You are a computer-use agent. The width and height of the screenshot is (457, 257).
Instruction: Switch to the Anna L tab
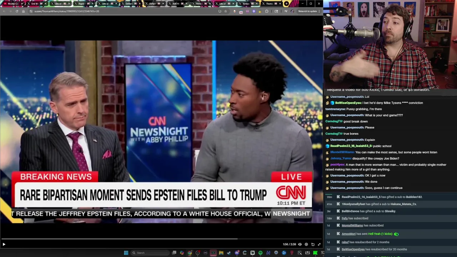tap(201, 4)
